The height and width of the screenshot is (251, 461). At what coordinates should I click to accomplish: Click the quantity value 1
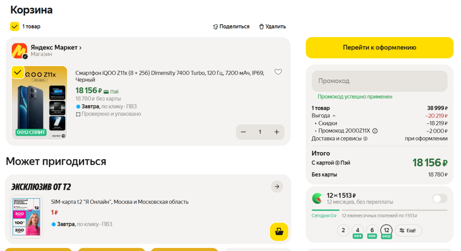pyautogui.click(x=260, y=132)
